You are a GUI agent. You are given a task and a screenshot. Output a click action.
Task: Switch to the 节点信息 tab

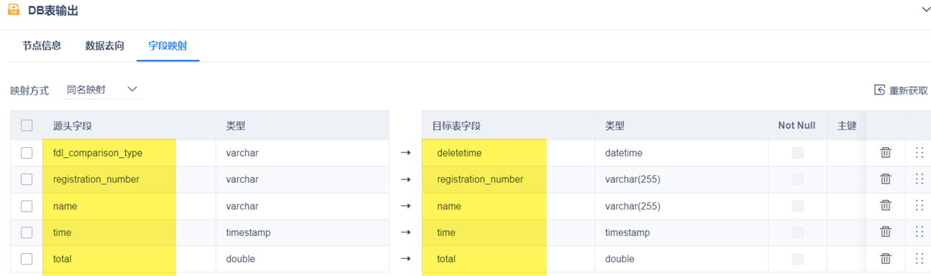click(x=42, y=46)
